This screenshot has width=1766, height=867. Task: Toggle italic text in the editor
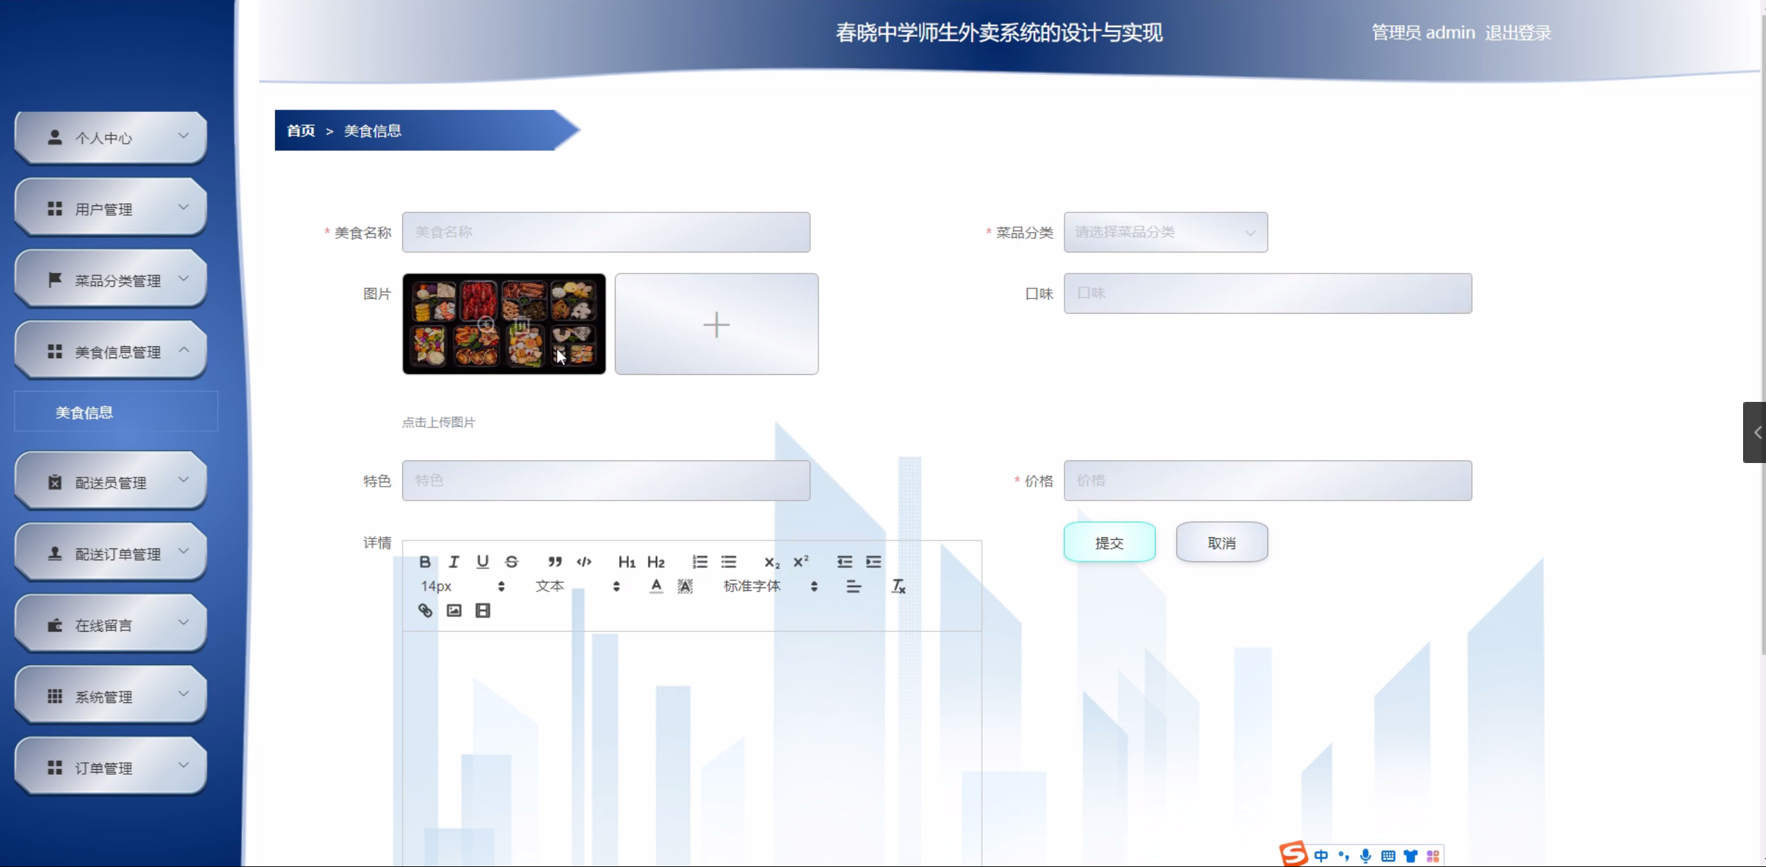(x=454, y=562)
